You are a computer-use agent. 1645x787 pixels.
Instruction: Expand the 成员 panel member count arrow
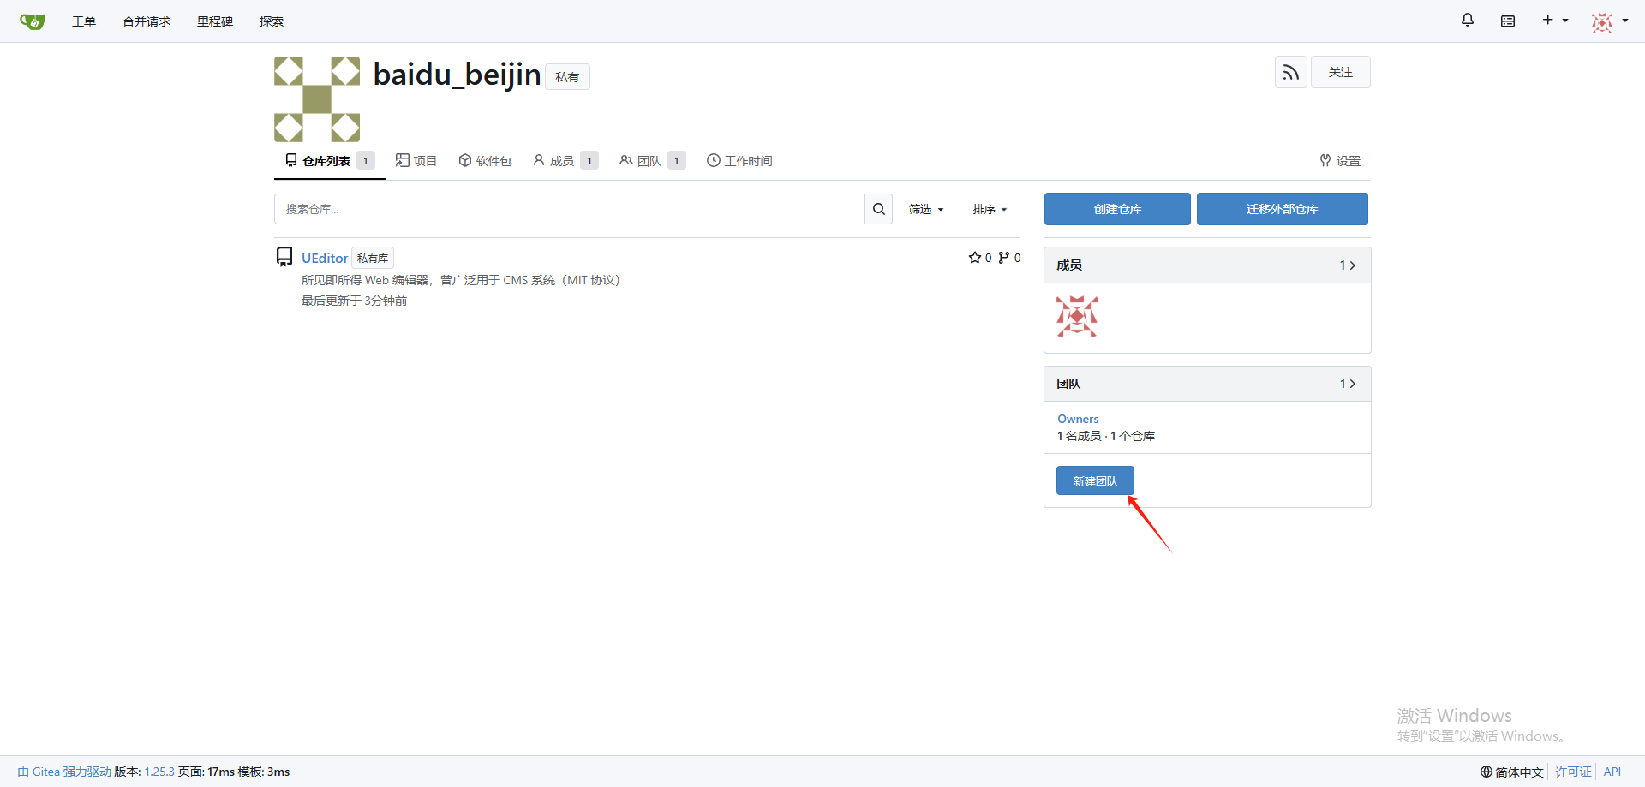[1348, 265]
